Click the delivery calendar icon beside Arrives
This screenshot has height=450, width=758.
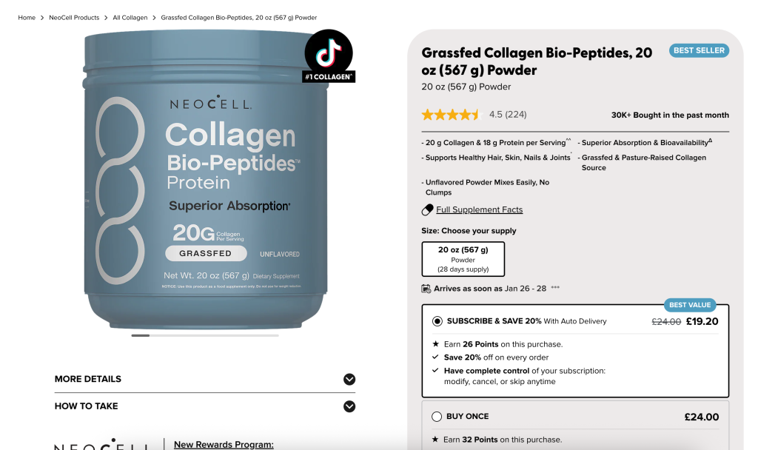(426, 289)
